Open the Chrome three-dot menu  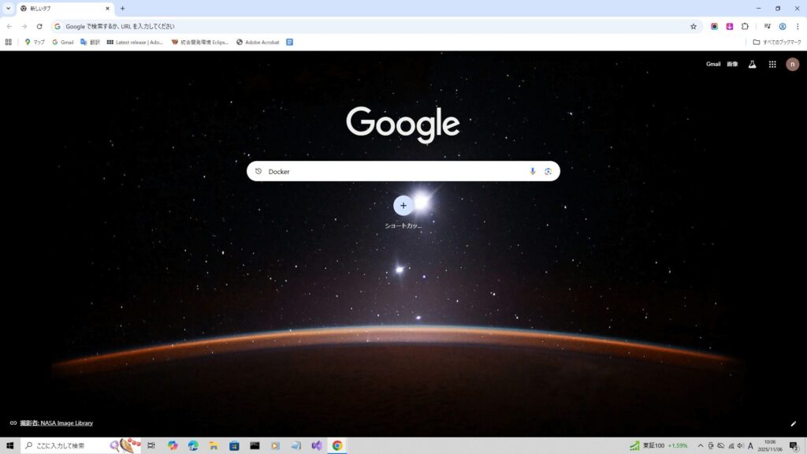[x=798, y=26]
